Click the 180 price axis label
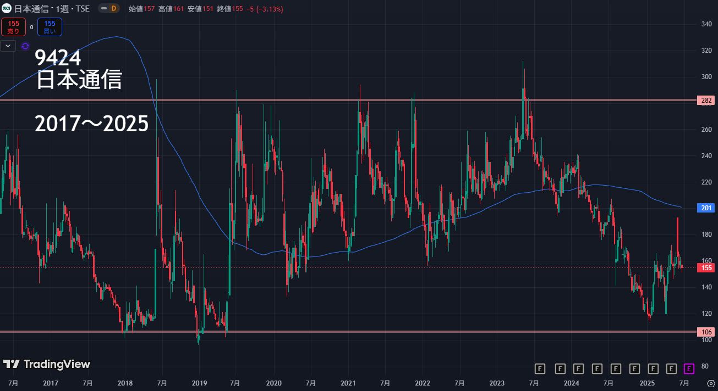This screenshot has height=391, width=718. 708,234
